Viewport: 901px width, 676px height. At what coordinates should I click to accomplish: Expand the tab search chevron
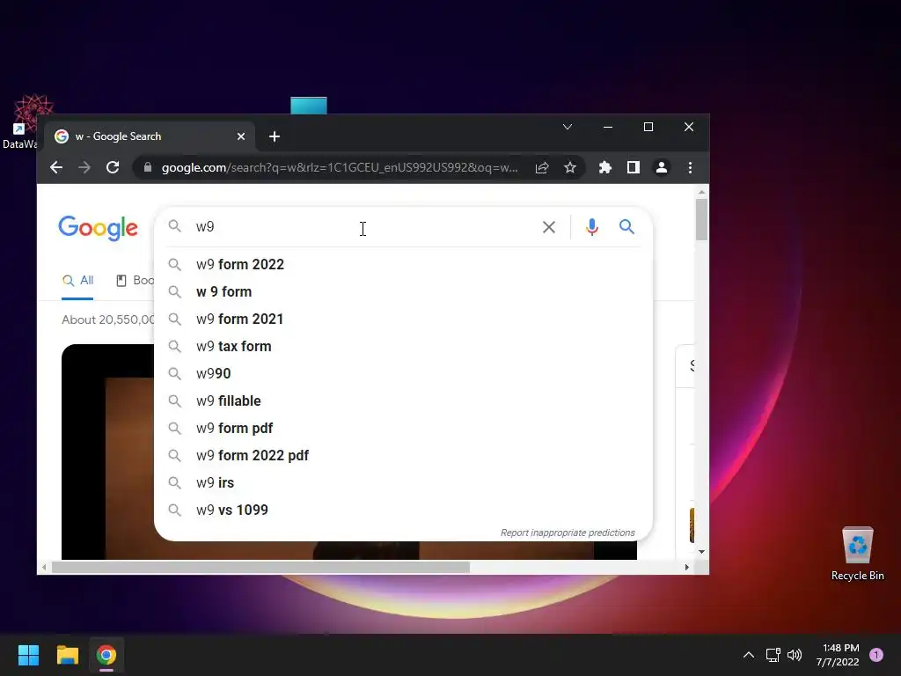point(568,127)
